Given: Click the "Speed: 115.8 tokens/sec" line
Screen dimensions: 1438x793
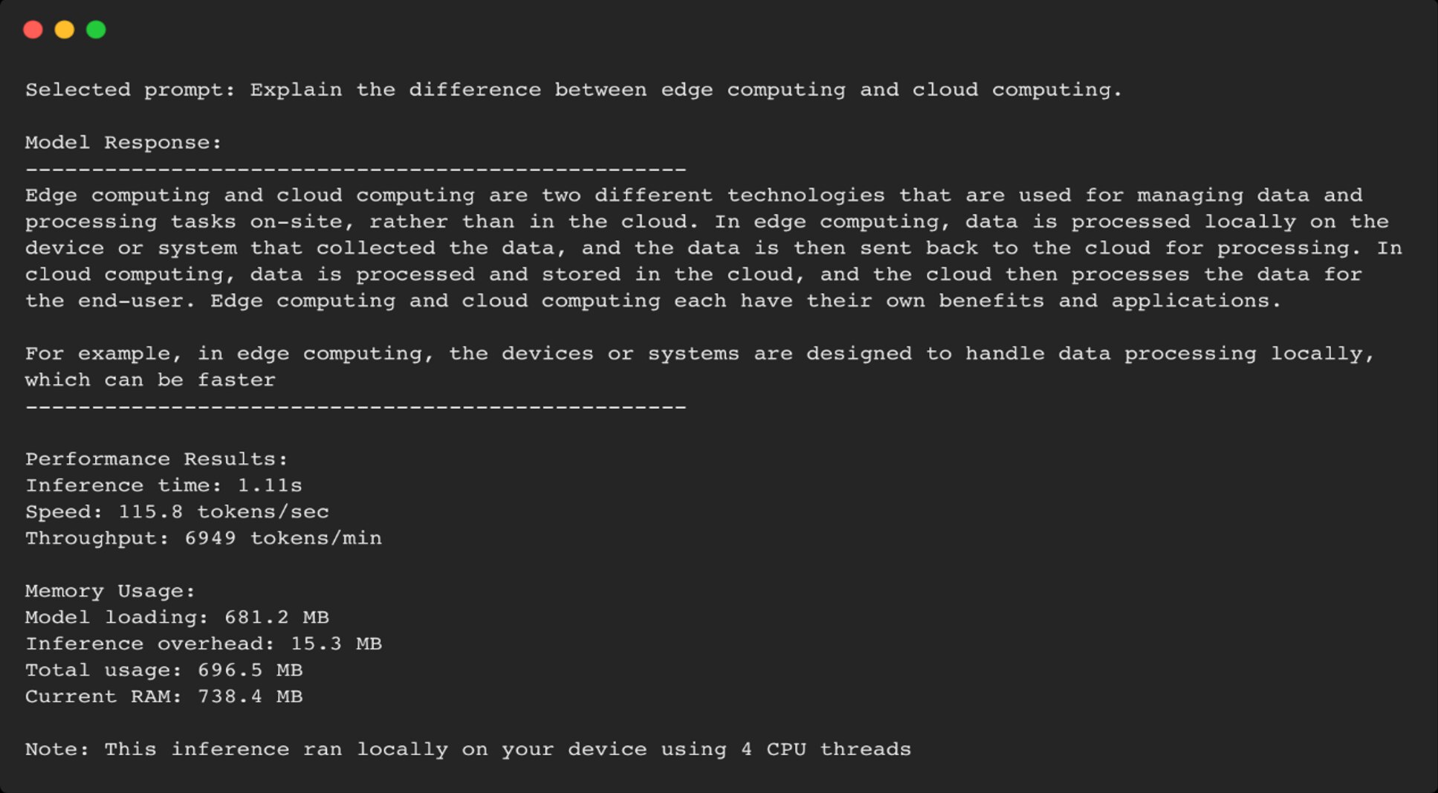Looking at the screenshot, I should 177,512.
